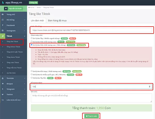Open Tăng bình luận Tiktok menu item
This screenshot has width=155, height=119.
15,52
